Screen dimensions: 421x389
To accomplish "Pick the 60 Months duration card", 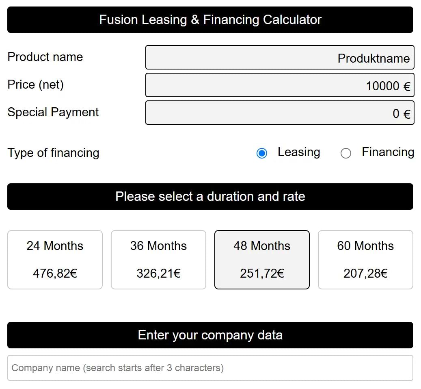I will coord(365,259).
